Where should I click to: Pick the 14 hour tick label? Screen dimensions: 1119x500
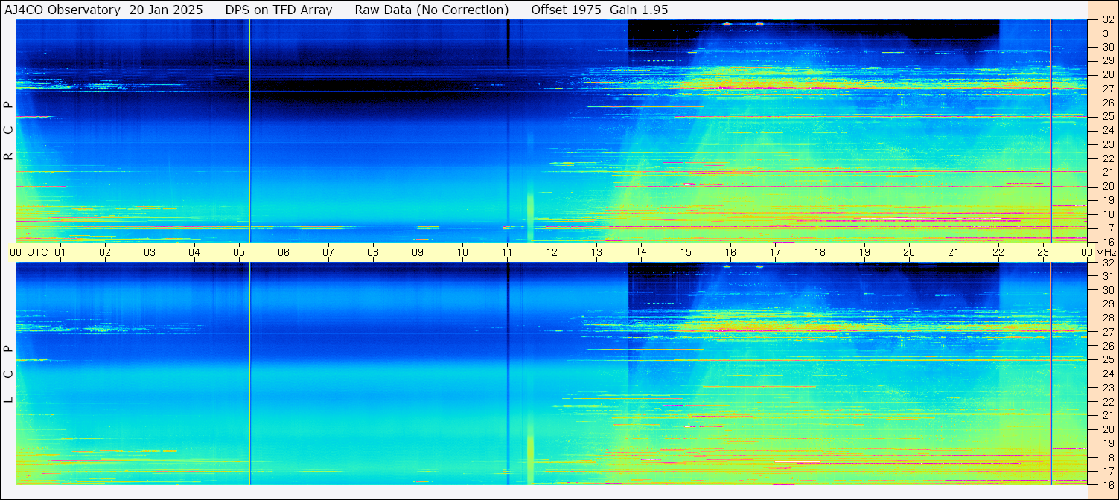pos(641,252)
